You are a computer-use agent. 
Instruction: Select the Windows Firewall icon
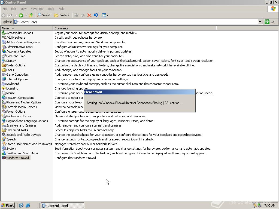(x=4, y=158)
